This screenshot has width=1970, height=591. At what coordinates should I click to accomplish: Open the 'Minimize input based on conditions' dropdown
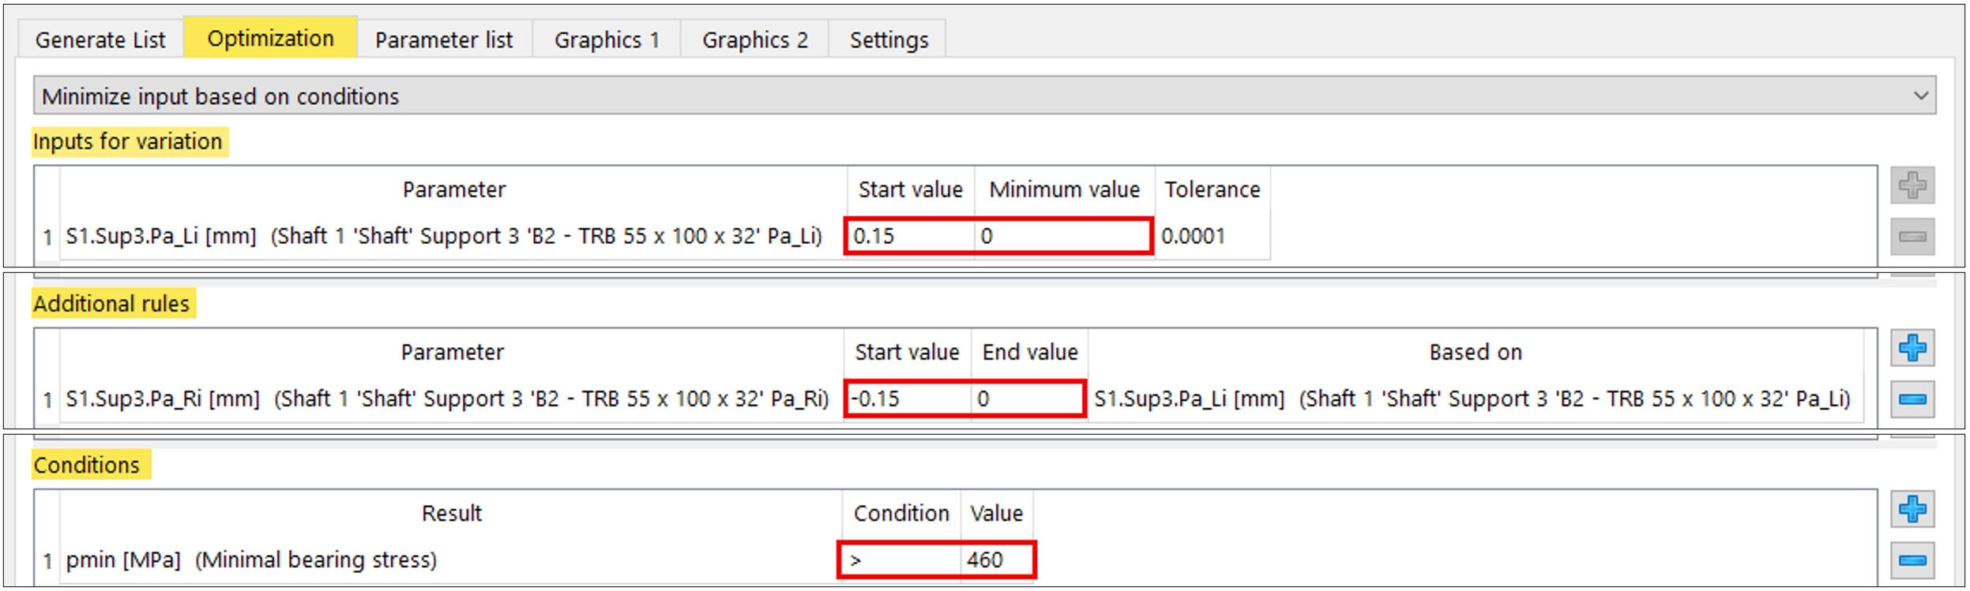[x=1920, y=96]
